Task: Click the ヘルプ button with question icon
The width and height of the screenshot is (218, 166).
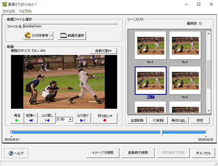Action: pyautogui.click(x=16, y=153)
